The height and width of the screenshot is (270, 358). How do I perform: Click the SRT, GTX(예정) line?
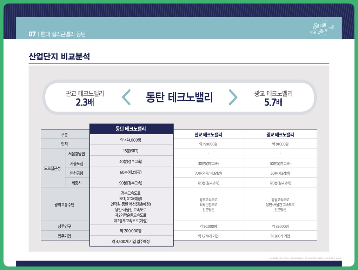coord(131,198)
